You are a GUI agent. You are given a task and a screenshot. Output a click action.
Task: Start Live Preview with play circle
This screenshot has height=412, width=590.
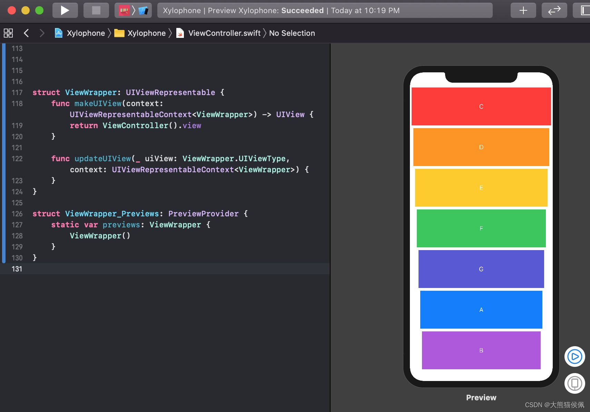[x=574, y=357]
